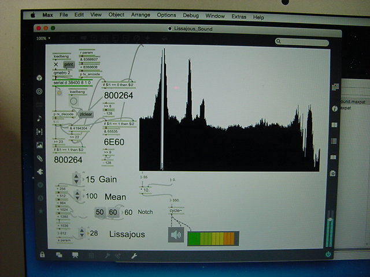This screenshot has width=370, height=277.
Task: Open the Object menu
Action: (x=116, y=15)
